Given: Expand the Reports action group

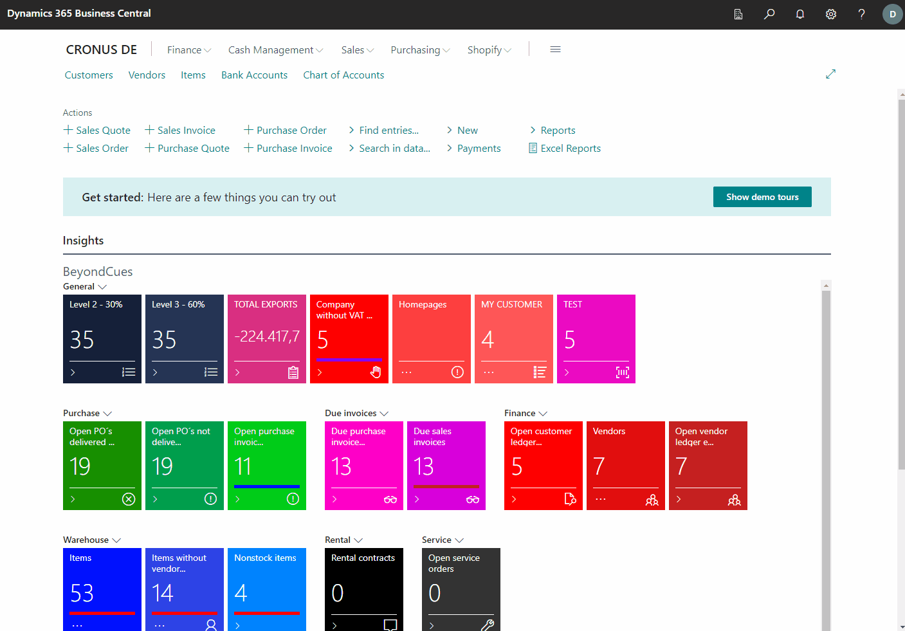Looking at the screenshot, I should pyautogui.click(x=553, y=131).
